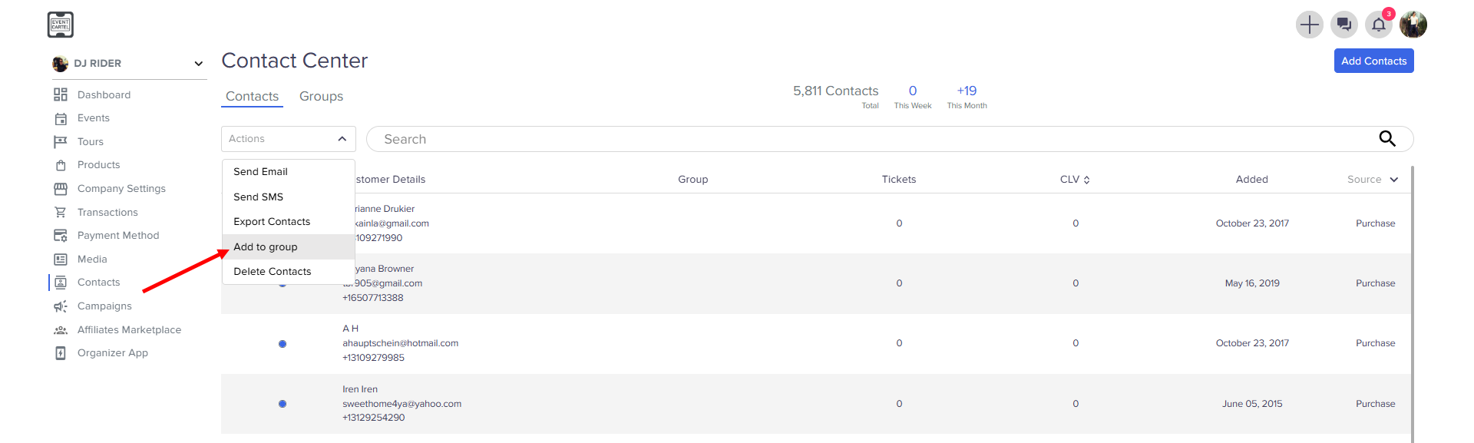Click the Added column header
The image size is (1474, 443).
tap(1251, 180)
